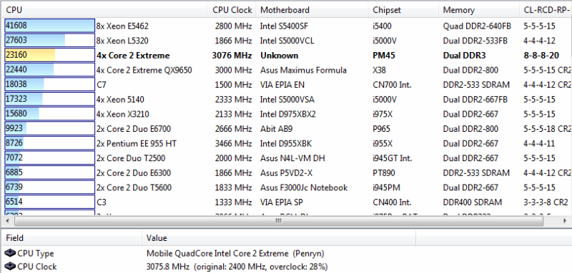572x273 pixels.
Task: Select the 2x Pentium EE 955 HT row
Action: 287,143
